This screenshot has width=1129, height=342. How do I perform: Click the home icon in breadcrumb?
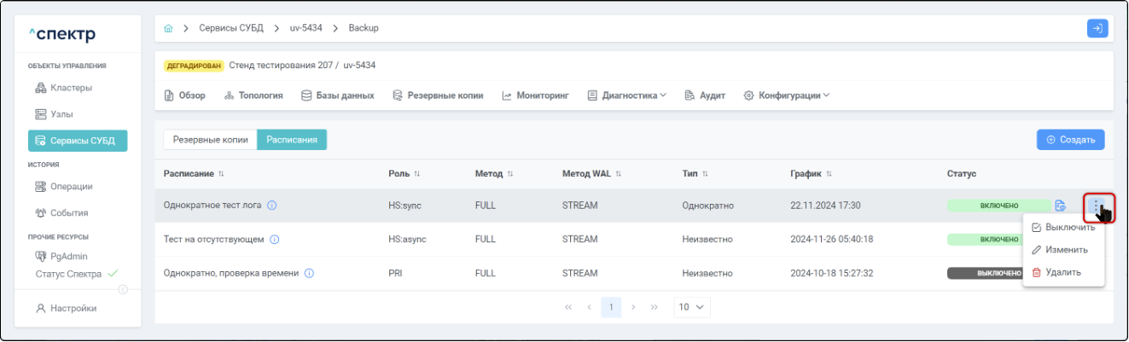(168, 28)
